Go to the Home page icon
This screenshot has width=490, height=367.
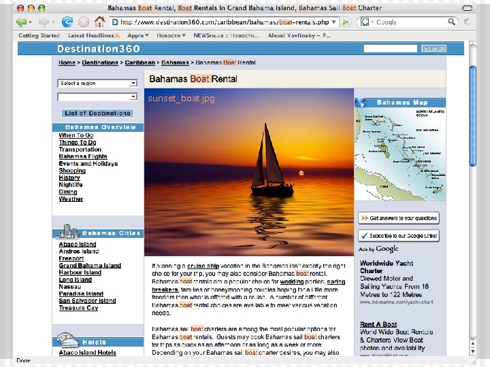[99, 22]
